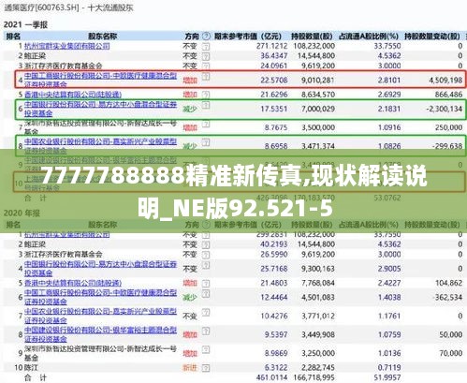Click the help icon beside 方向 header in 2020 table
467x383 pixels.
(x=206, y=225)
